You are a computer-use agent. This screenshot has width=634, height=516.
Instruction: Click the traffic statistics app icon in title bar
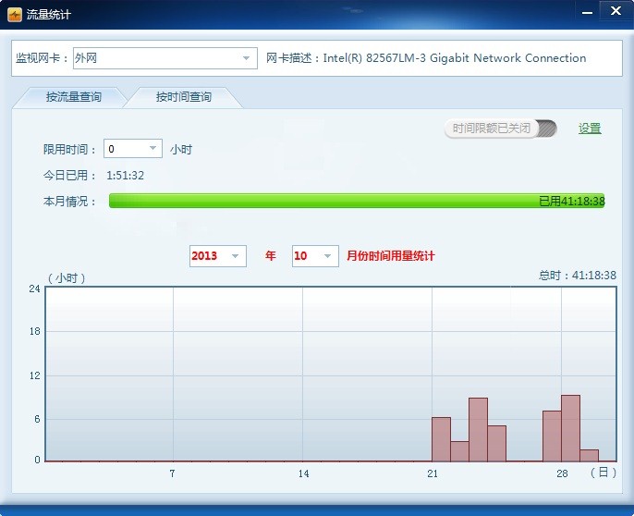coord(15,14)
